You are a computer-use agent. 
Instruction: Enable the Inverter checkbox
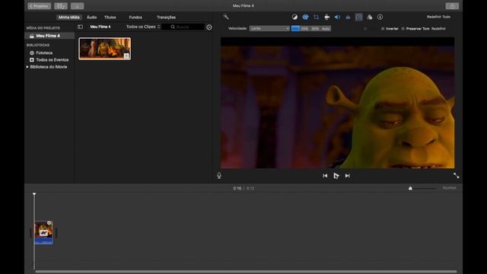pos(383,29)
